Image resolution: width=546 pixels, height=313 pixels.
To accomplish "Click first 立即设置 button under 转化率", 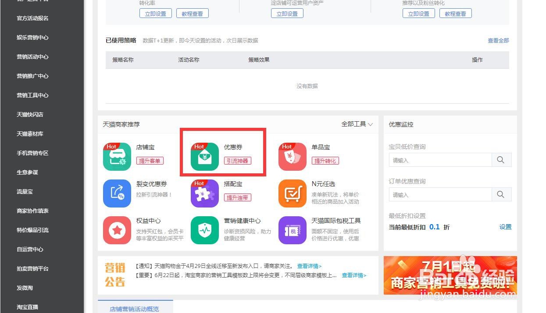I will [156, 14].
